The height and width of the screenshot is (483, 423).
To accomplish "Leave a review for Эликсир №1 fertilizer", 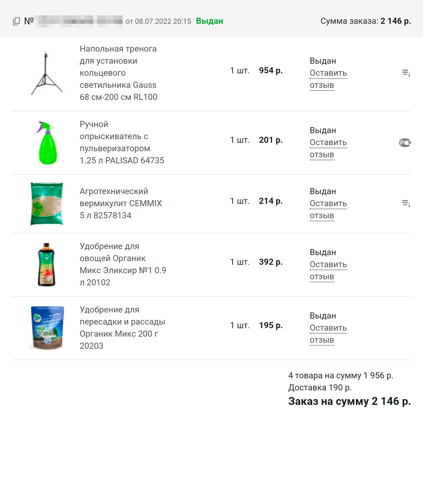I will 328,271.
